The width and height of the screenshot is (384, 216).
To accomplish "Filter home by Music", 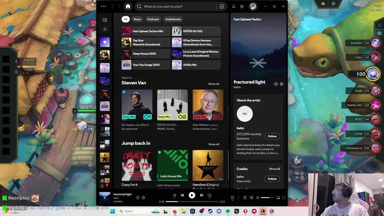I will click(x=137, y=19).
